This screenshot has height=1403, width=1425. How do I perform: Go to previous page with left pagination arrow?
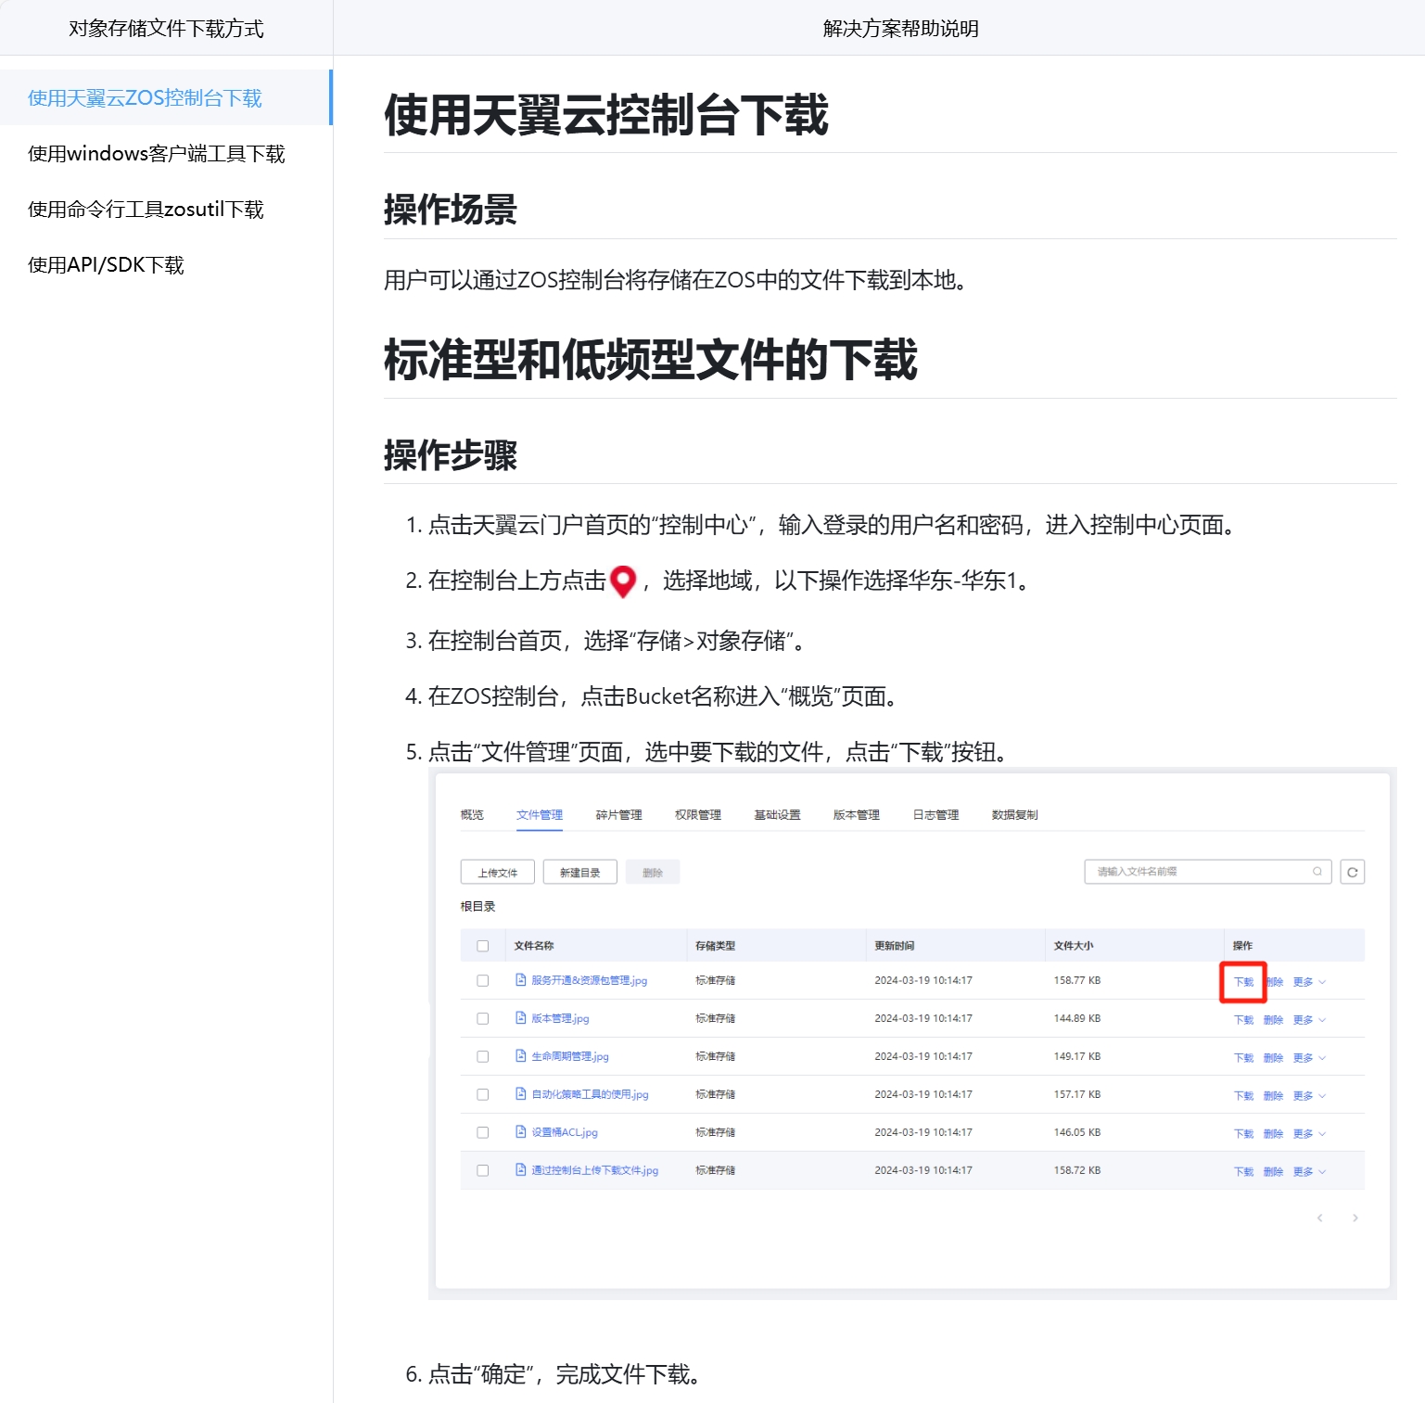[1319, 1218]
